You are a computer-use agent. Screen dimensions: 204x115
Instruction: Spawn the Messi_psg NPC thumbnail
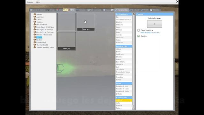tap(67, 41)
